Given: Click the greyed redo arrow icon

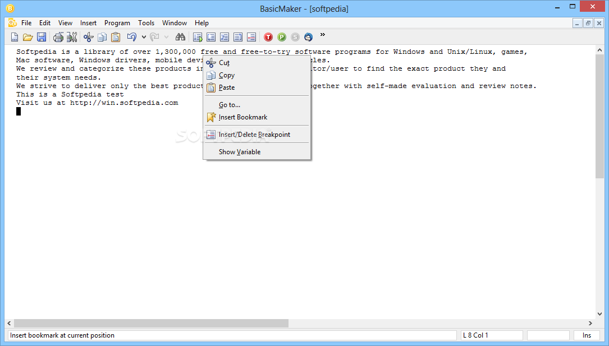Looking at the screenshot, I should [x=154, y=37].
